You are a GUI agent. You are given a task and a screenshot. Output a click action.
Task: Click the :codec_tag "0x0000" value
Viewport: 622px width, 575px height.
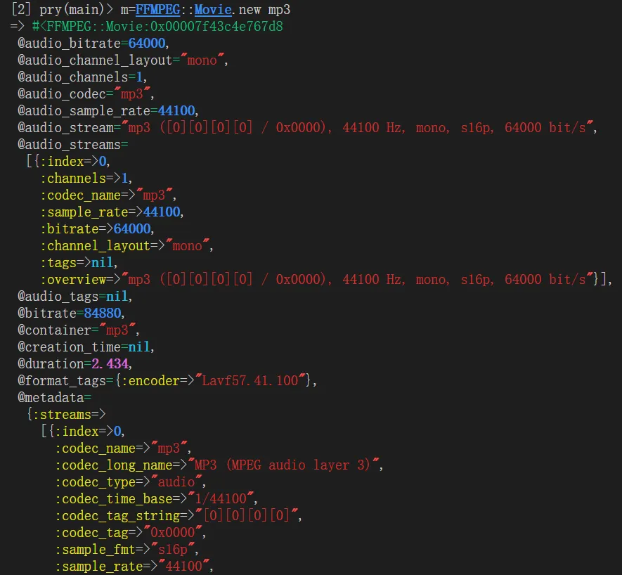(173, 532)
